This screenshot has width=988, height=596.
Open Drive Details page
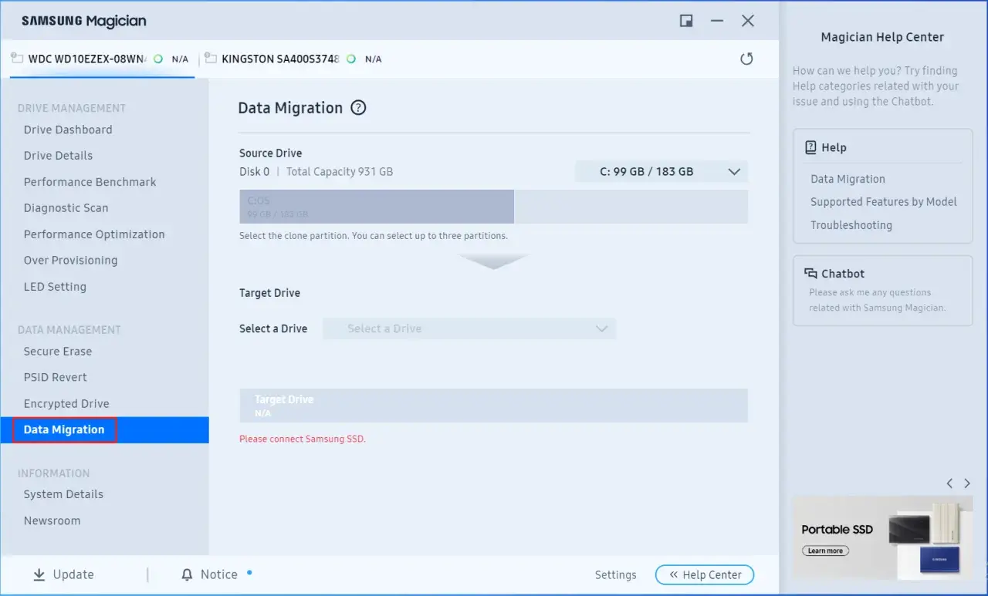tap(58, 156)
